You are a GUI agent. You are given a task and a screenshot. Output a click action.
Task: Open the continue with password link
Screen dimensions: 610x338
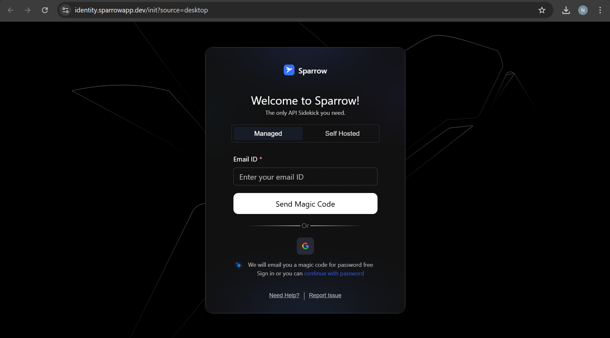(334, 273)
